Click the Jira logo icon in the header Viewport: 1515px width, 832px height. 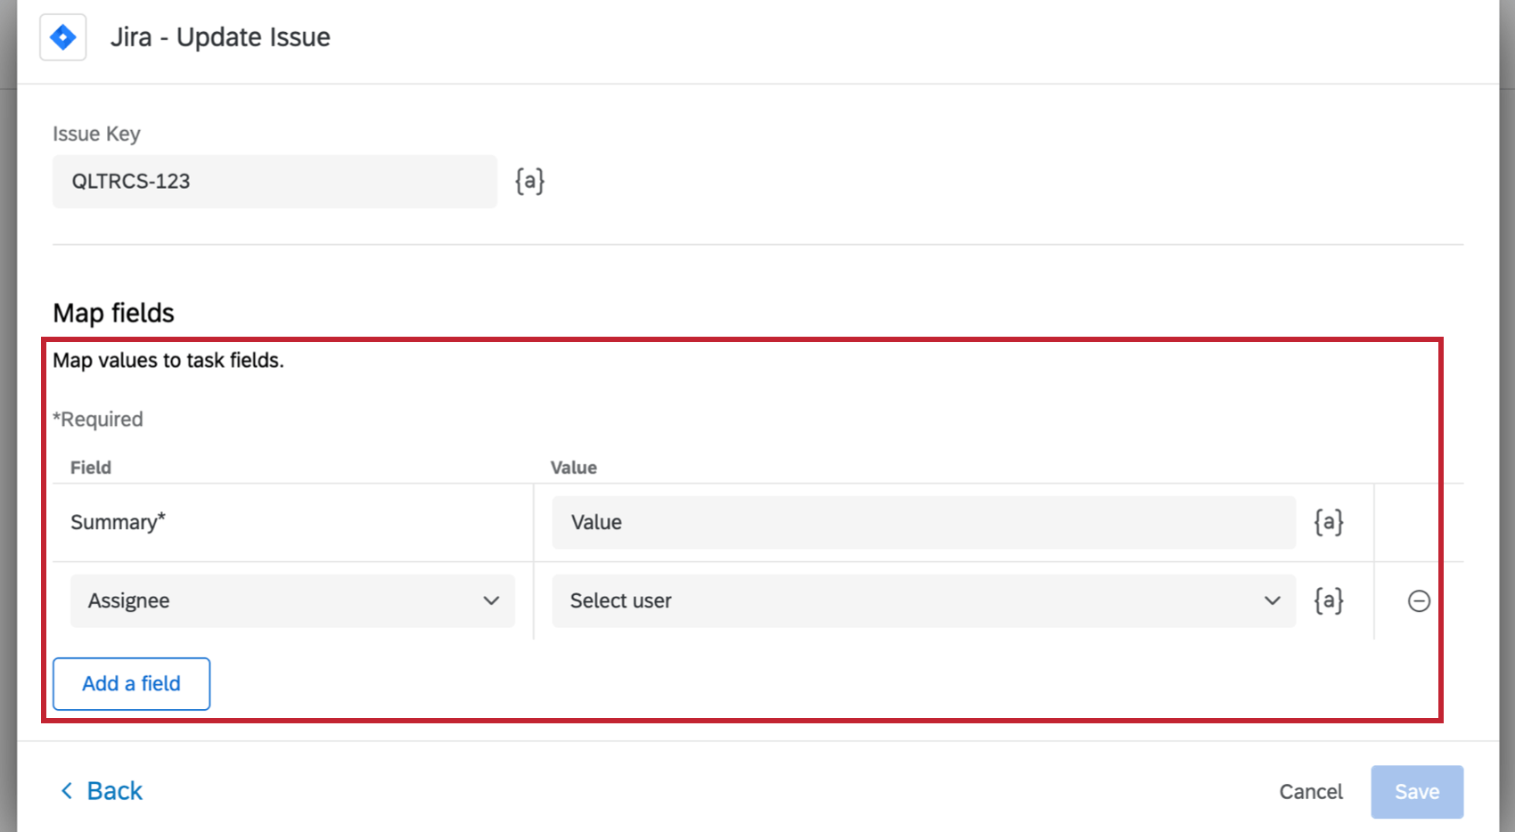pyautogui.click(x=62, y=37)
